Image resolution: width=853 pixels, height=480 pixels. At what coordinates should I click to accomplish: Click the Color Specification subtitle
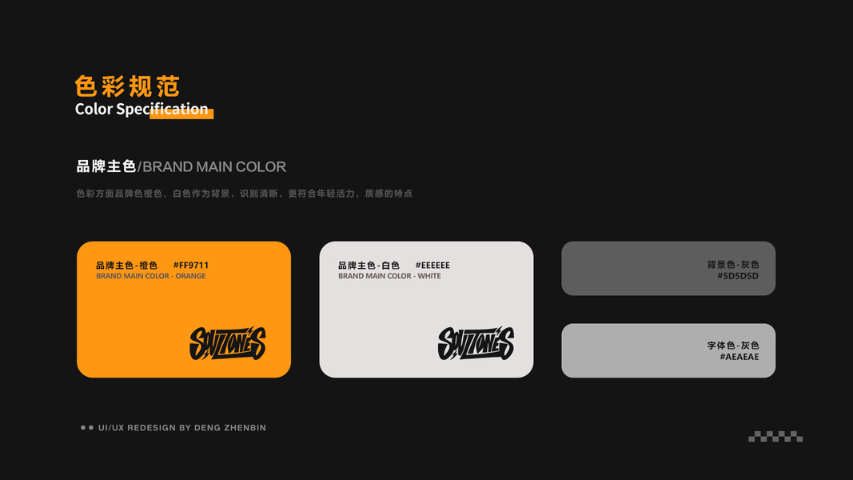(x=142, y=109)
